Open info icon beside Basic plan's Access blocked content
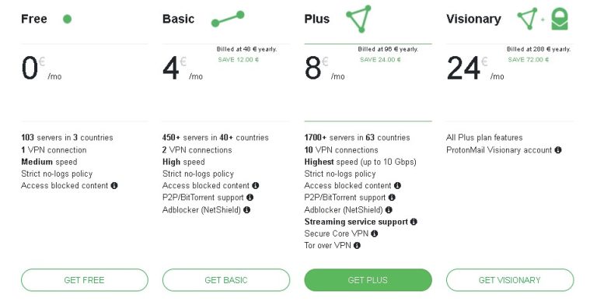This screenshot has width=597, height=305. point(256,186)
